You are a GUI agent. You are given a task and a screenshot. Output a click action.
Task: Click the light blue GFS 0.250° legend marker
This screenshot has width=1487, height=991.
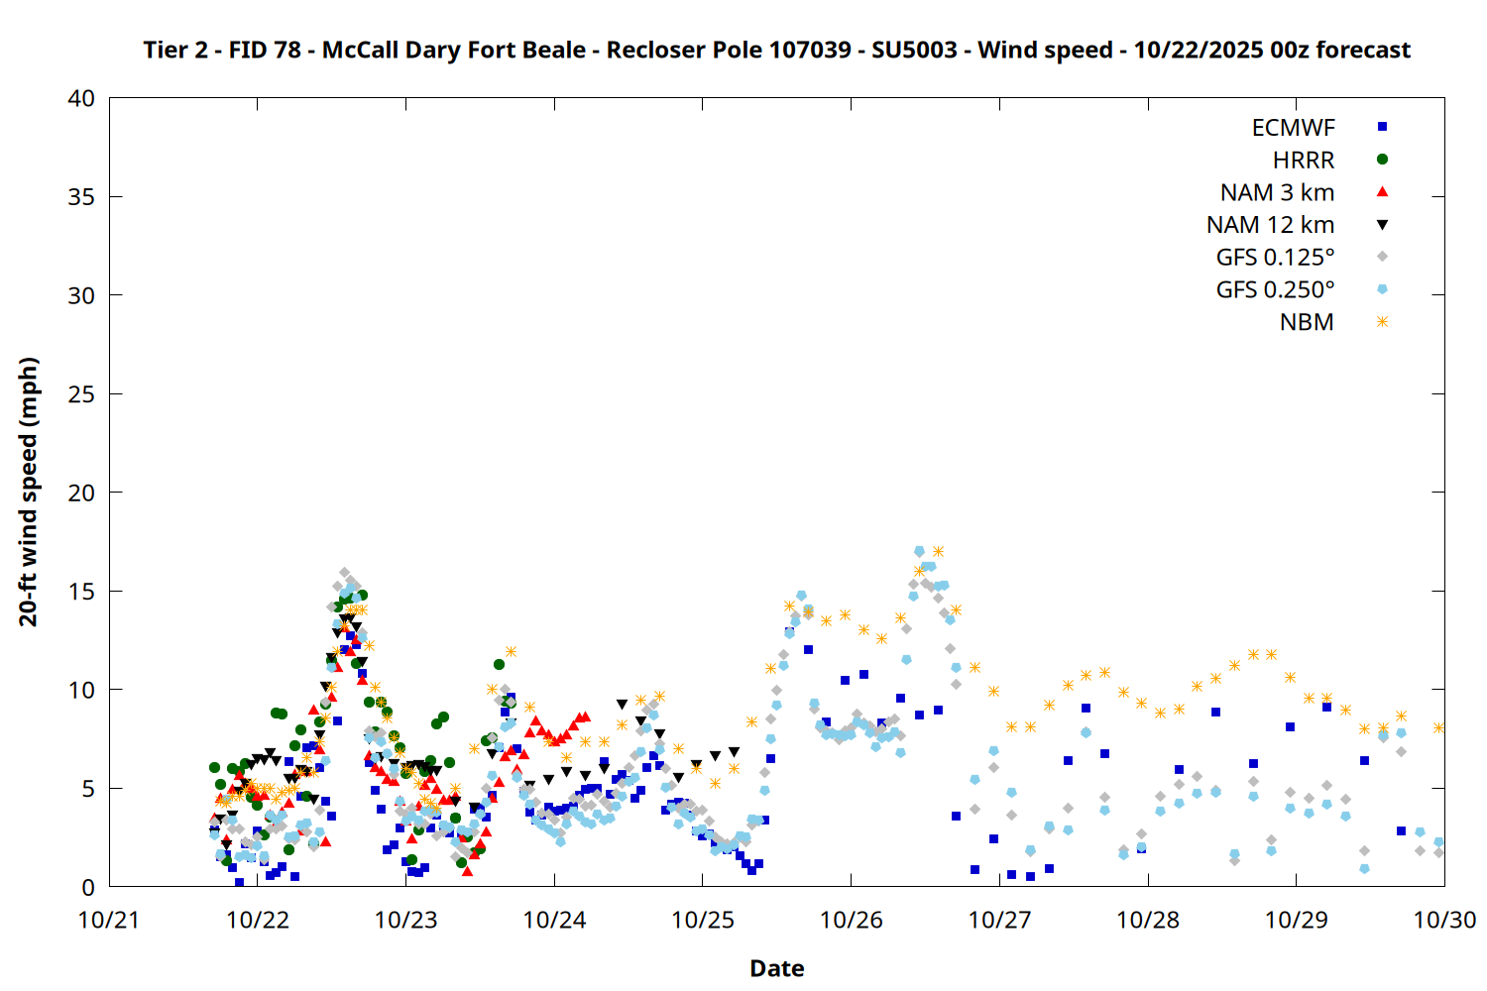1382,289
